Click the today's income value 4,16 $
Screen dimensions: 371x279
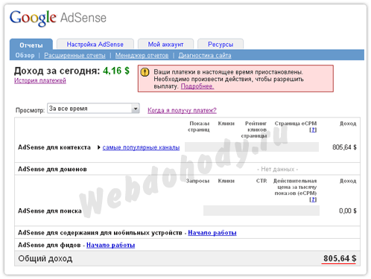click(x=116, y=71)
